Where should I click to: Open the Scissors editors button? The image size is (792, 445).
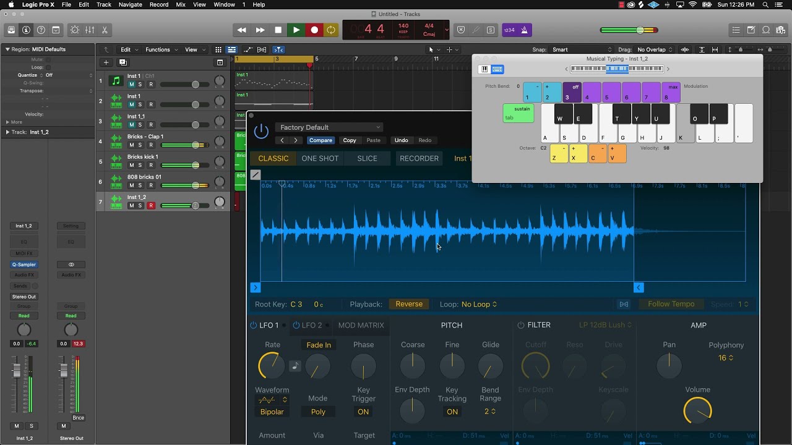click(105, 30)
